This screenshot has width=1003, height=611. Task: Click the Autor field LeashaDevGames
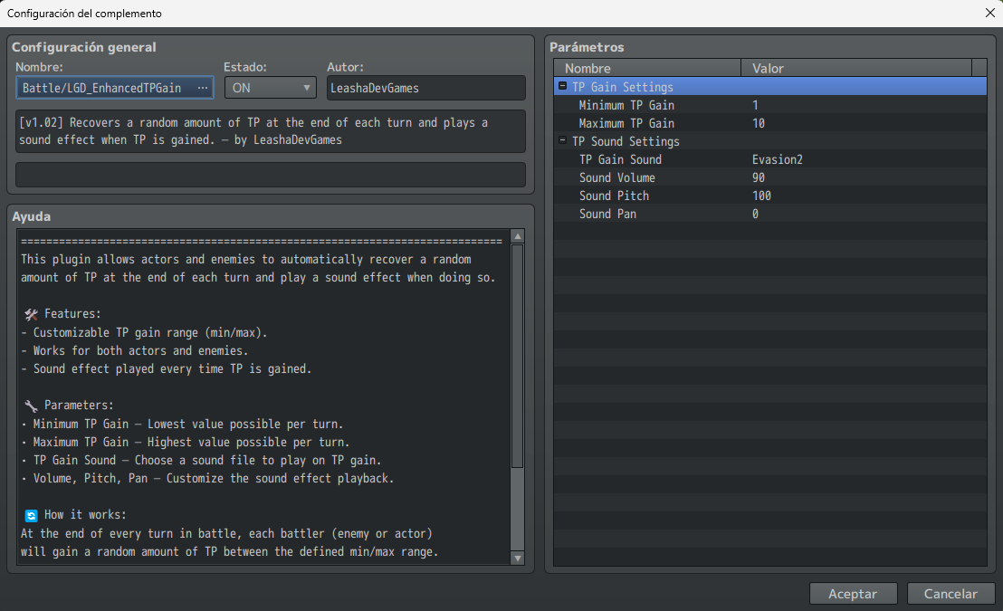(x=426, y=89)
